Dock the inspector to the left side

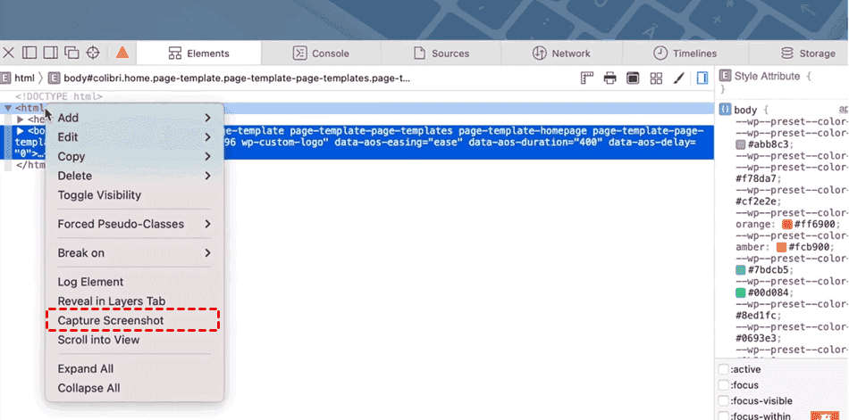(29, 53)
